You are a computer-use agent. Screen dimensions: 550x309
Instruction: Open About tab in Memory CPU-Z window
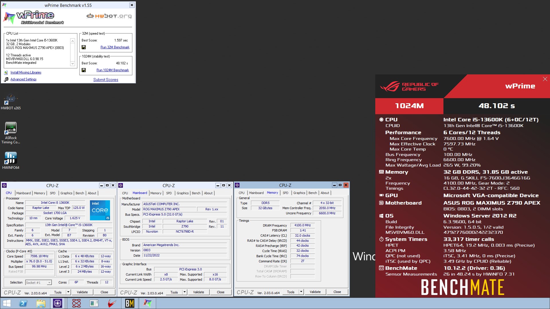tap(325, 193)
